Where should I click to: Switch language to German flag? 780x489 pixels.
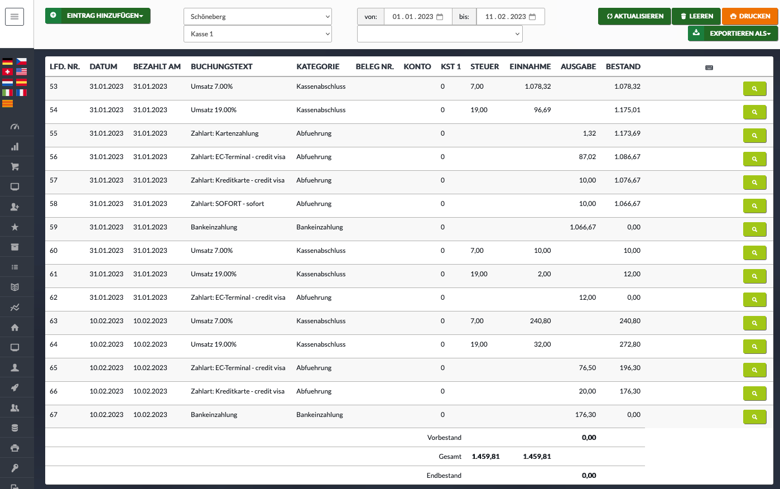click(x=7, y=61)
